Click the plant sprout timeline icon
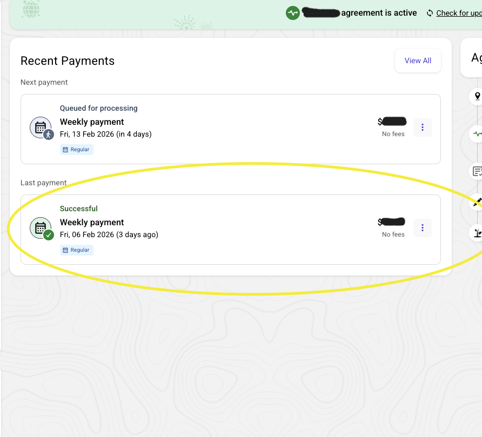The width and height of the screenshot is (482, 437). (x=477, y=233)
